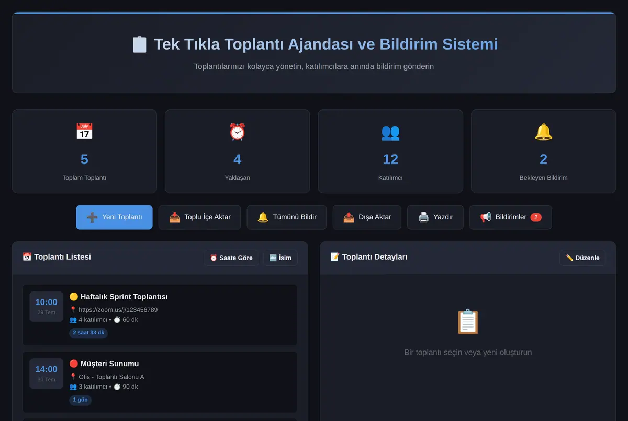Click the megaphone icon on Bildirimler
Screen dimensions: 628x421
click(x=486, y=217)
